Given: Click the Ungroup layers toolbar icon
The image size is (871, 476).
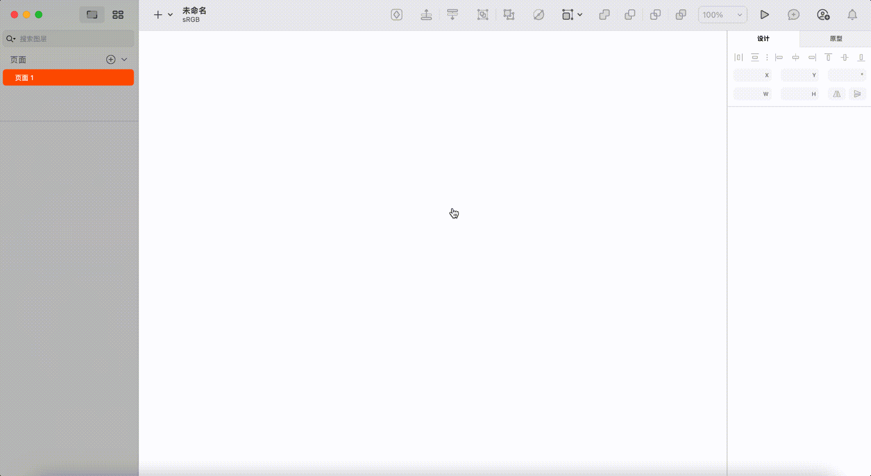Looking at the screenshot, I should coord(509,15).
